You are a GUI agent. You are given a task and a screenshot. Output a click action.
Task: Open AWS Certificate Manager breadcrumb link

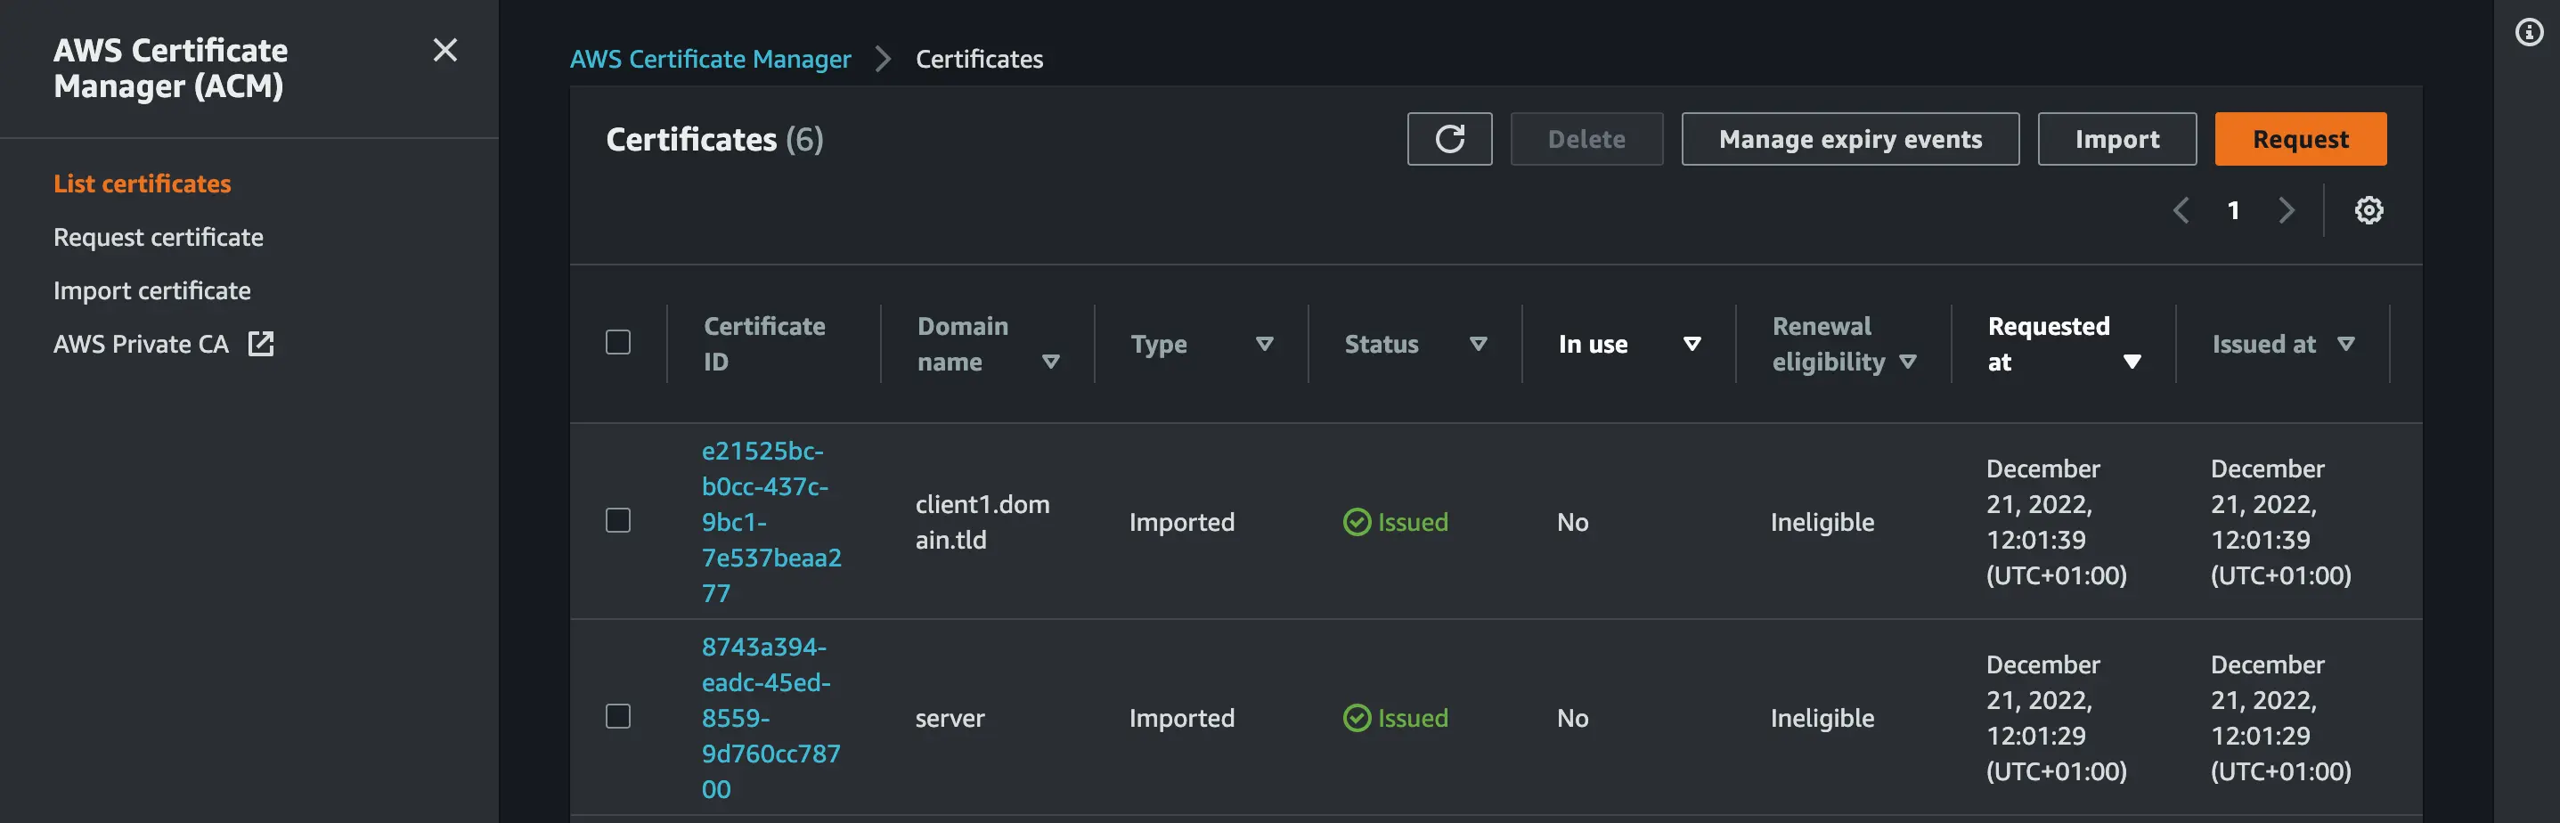pyautogui.click(x=710, y=60)
